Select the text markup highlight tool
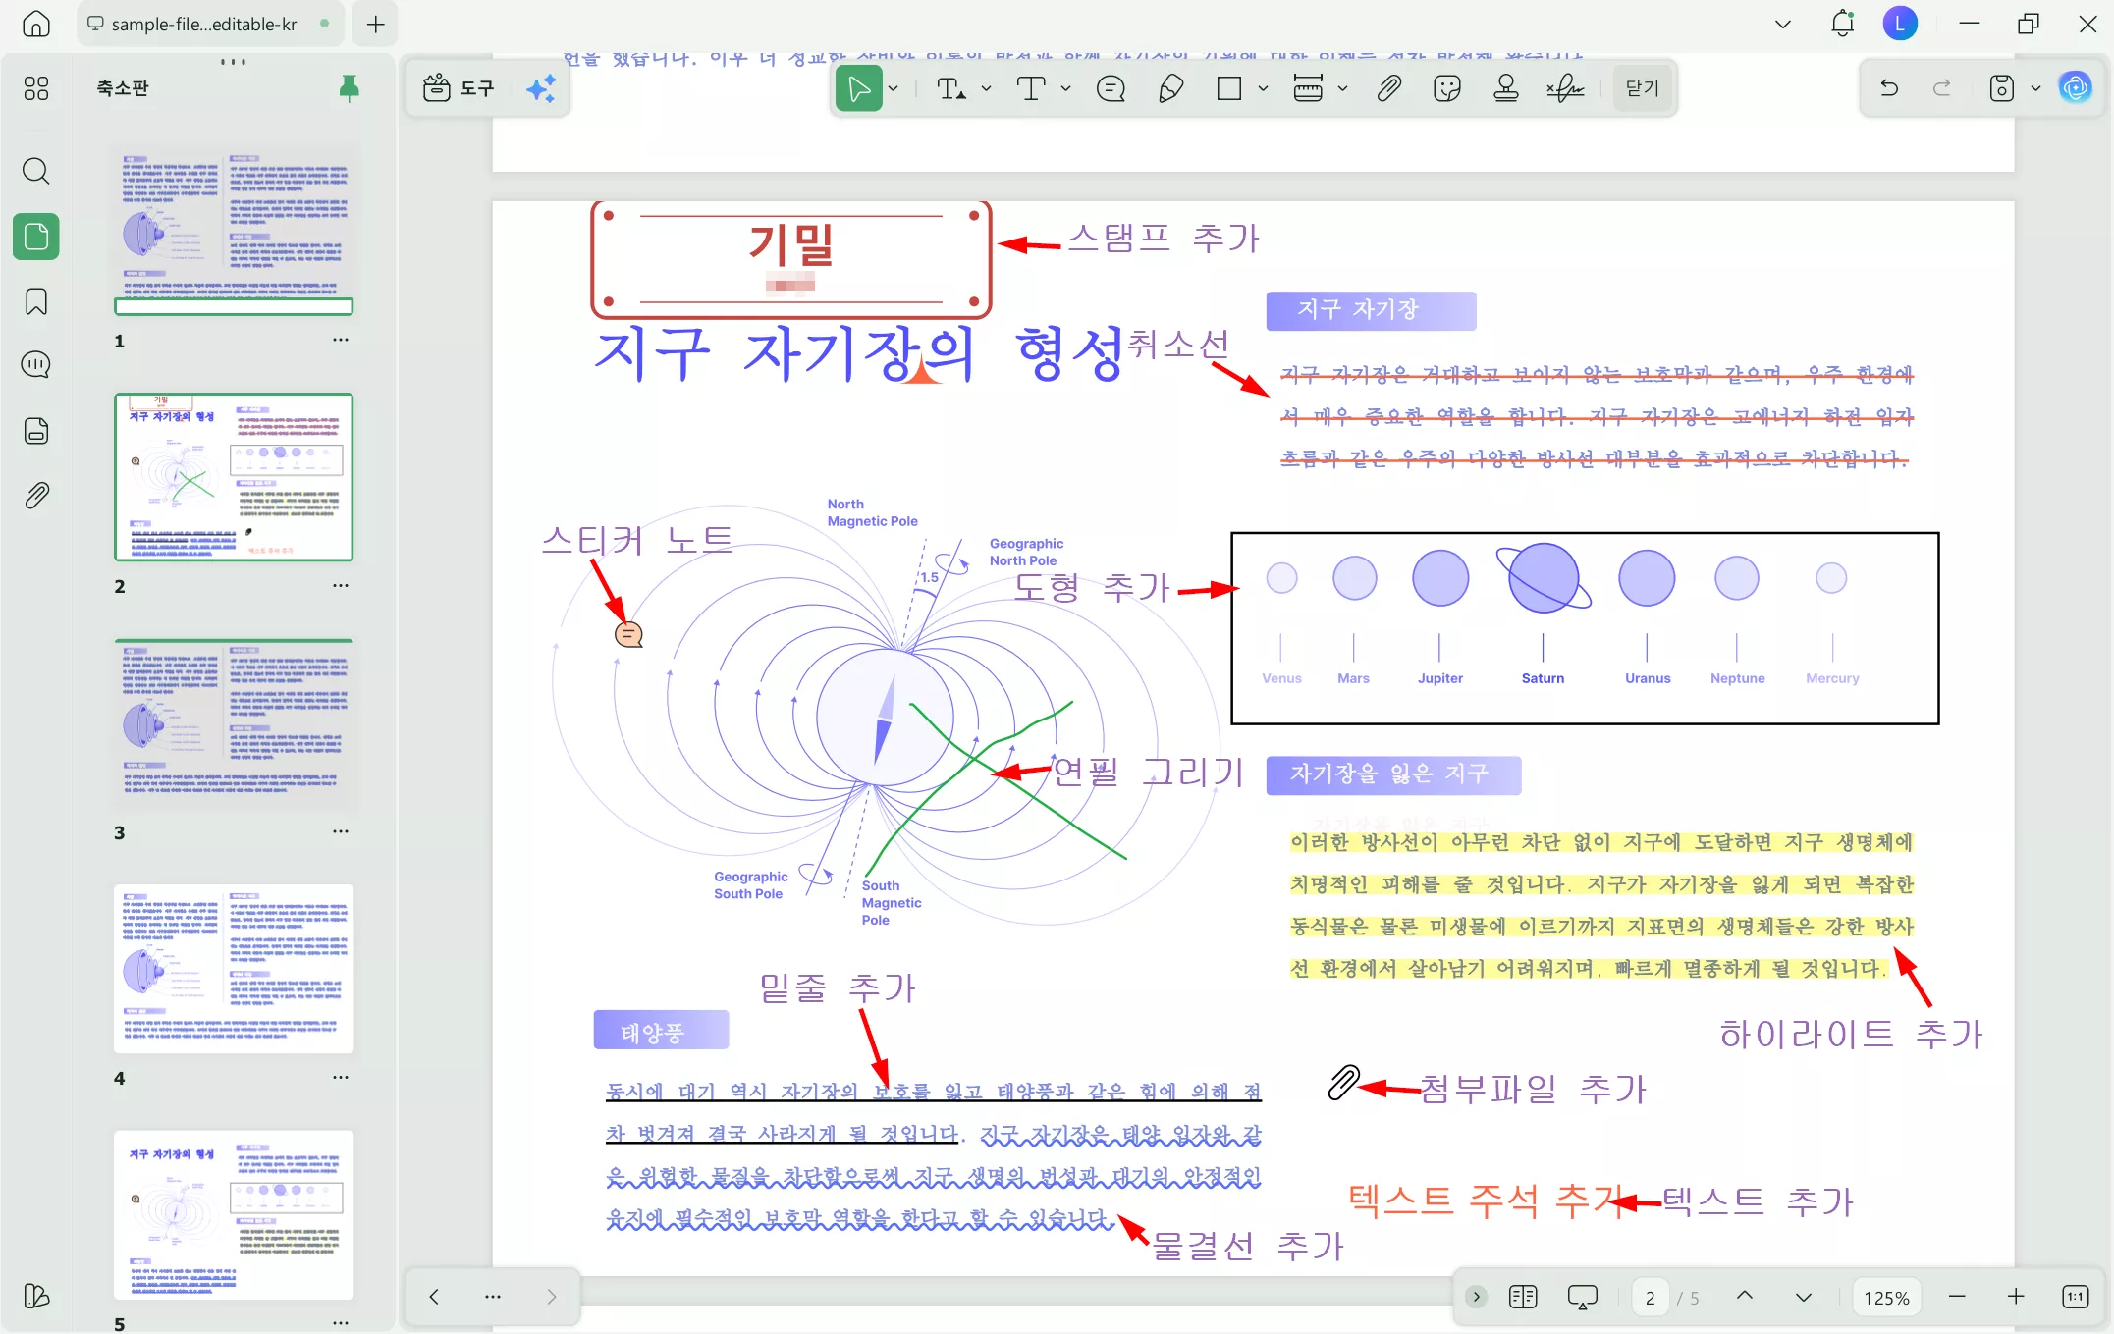The image size is (2114, 1334). coord(950,88)
